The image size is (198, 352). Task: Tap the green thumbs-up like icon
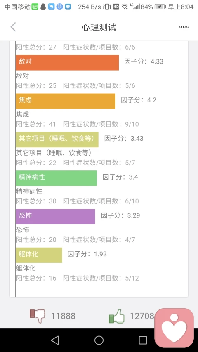pos(116,316)
